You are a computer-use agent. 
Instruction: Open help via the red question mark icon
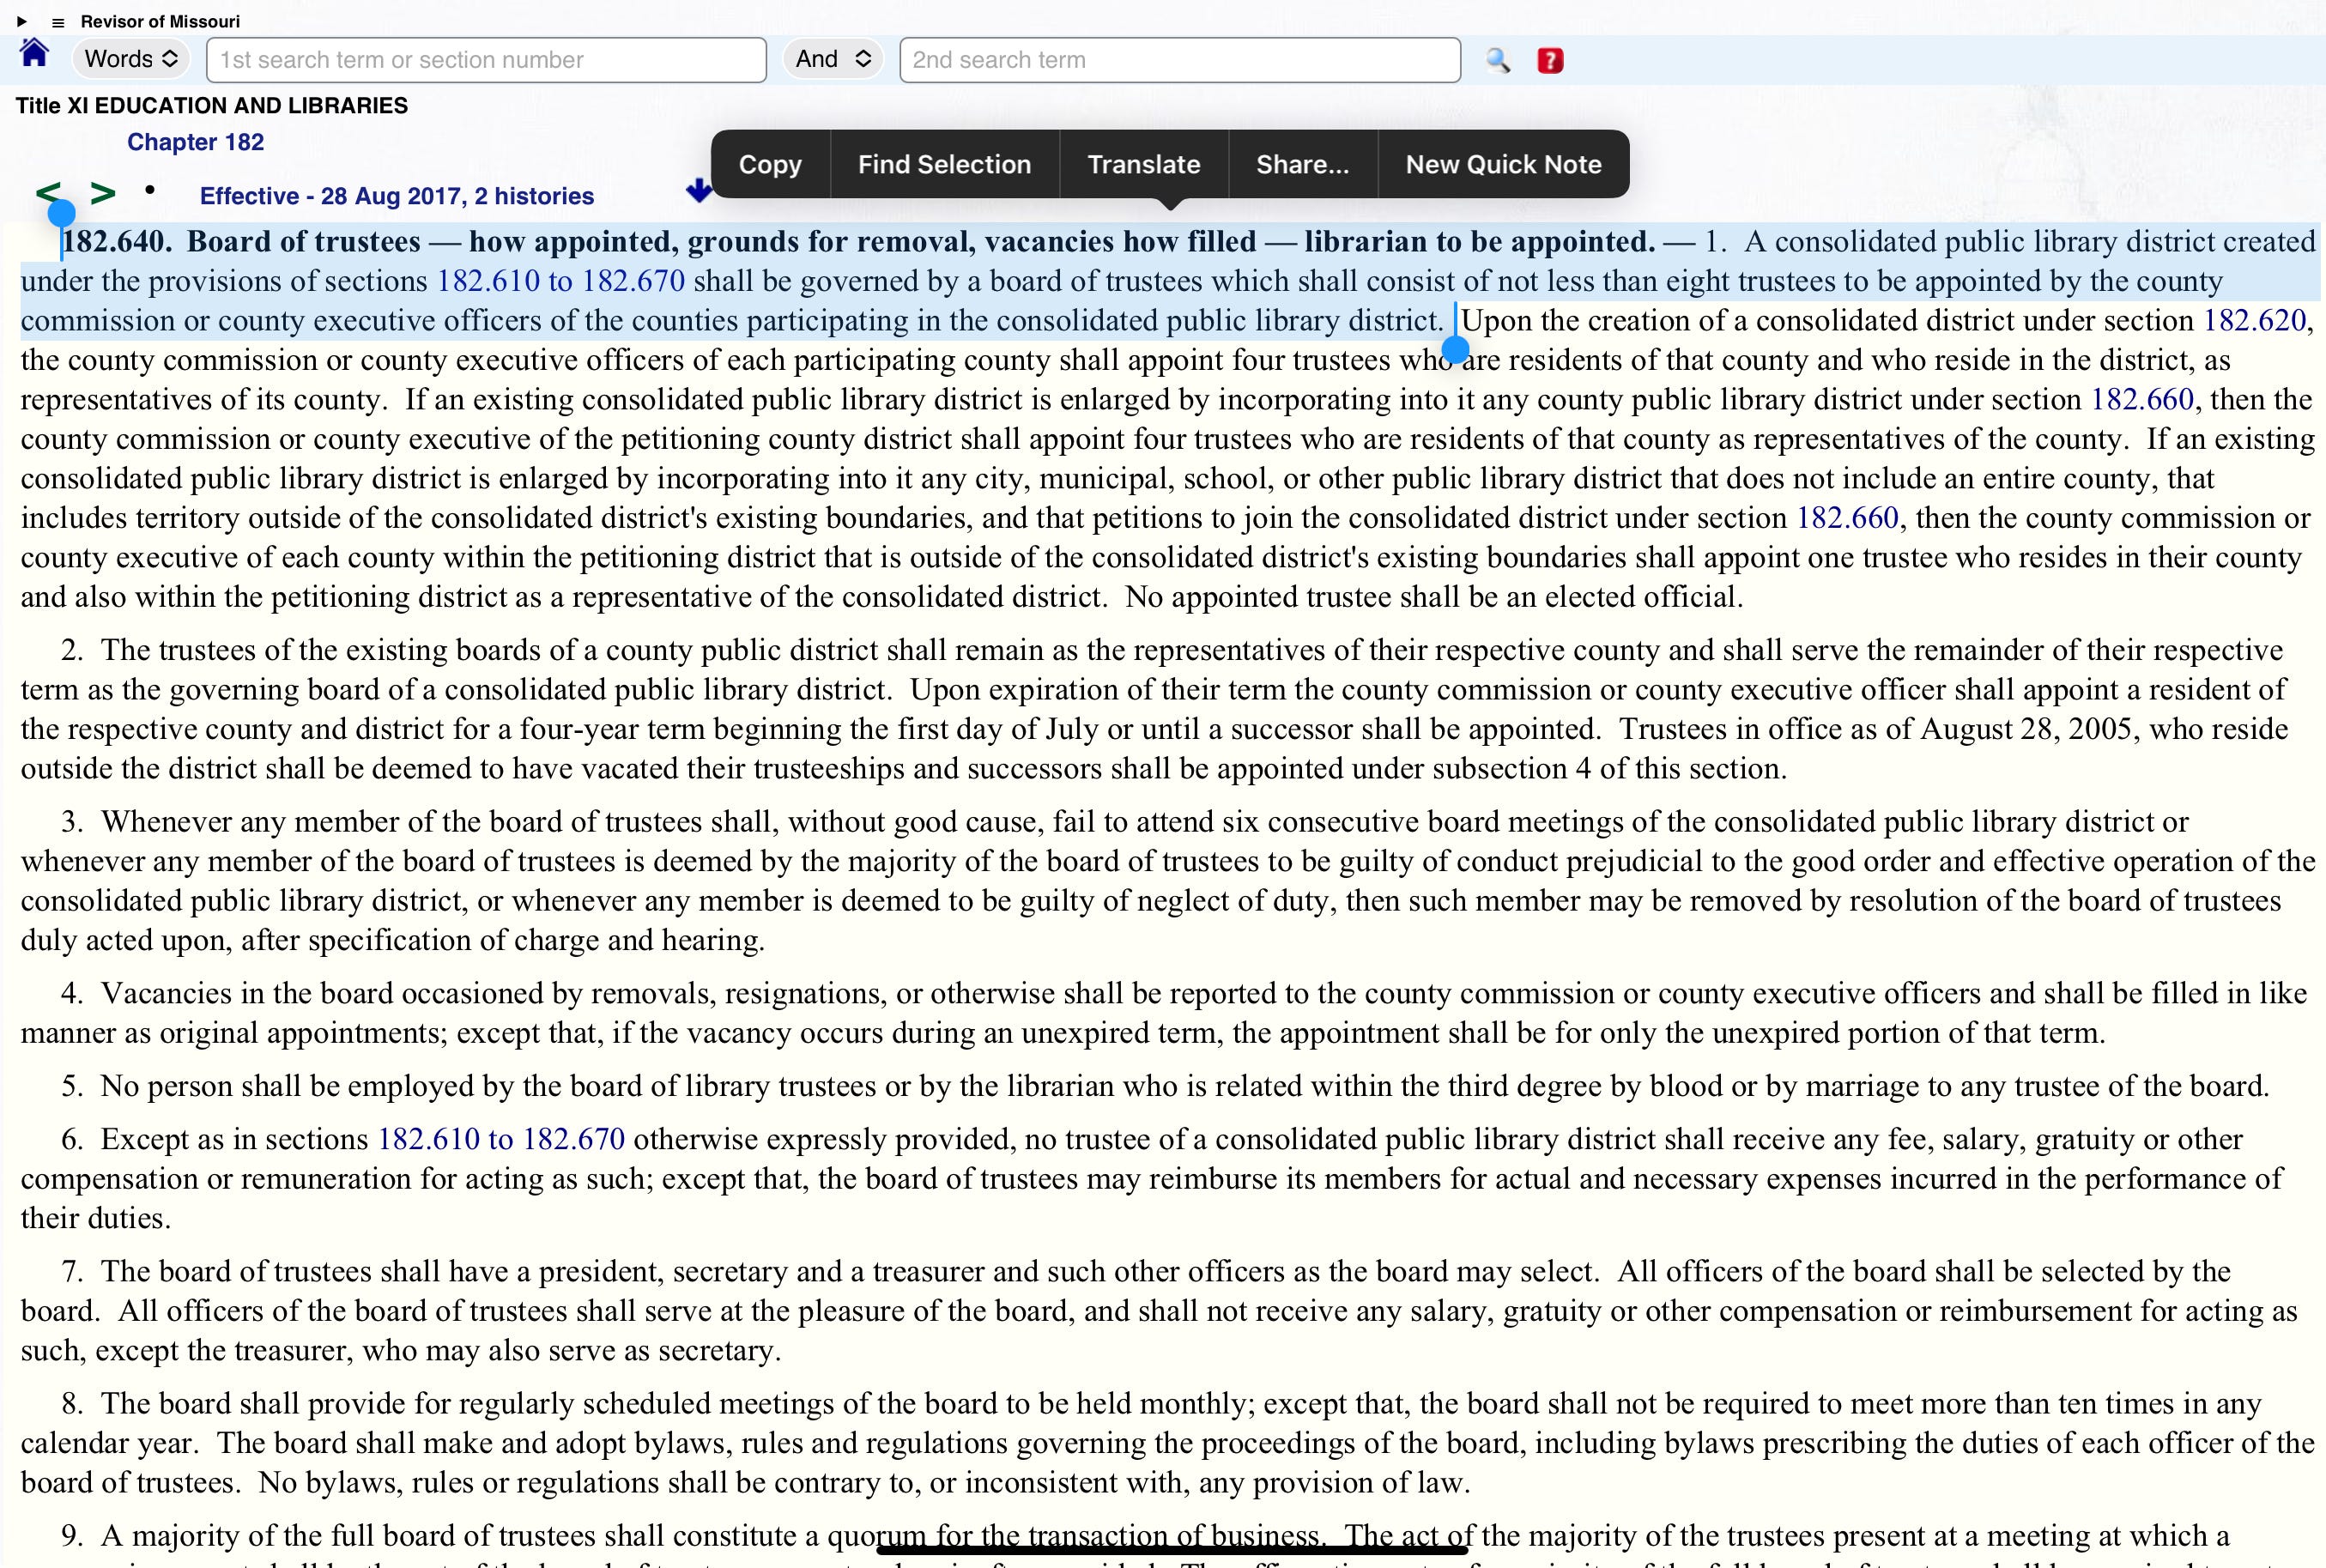pyautogui.click(x=1550, y=60)
